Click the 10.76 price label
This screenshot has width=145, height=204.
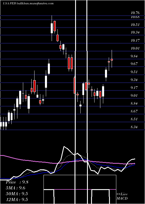pos(135,13)
